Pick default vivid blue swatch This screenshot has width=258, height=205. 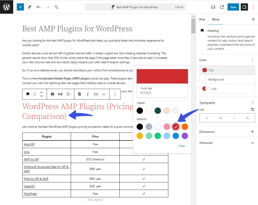click(x=176, y=136)
